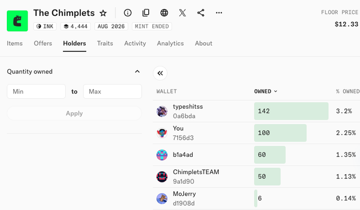Collapse the filter sidebar with double-chevron button
360x210 pixels.
tap(160, 73)
